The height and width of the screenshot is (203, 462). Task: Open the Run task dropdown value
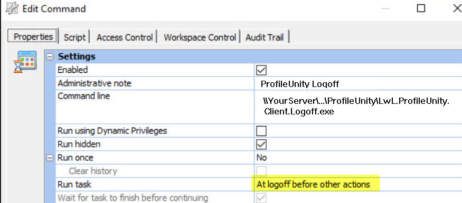click(313, 185)
